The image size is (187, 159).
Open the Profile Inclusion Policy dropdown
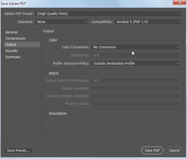pos(135,63)
